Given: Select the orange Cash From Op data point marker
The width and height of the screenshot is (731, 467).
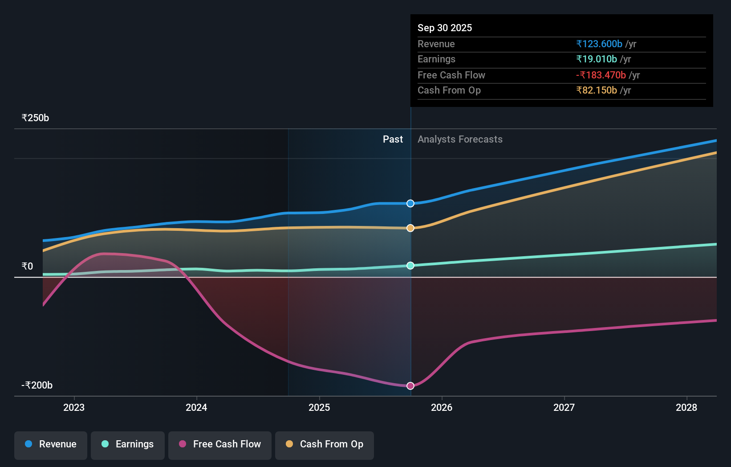Looking at the screenshot, I should [410, 228].
